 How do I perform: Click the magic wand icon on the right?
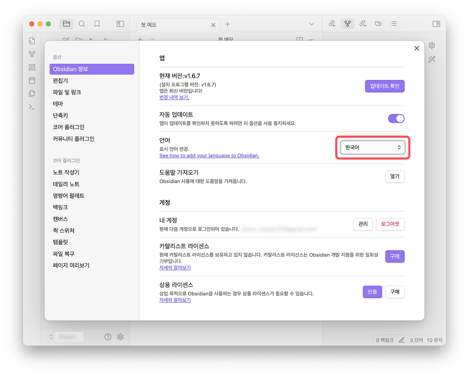[x=432, y=59]
